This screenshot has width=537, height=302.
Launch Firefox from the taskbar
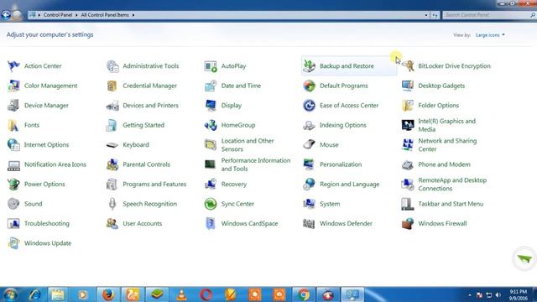[108, 294]
